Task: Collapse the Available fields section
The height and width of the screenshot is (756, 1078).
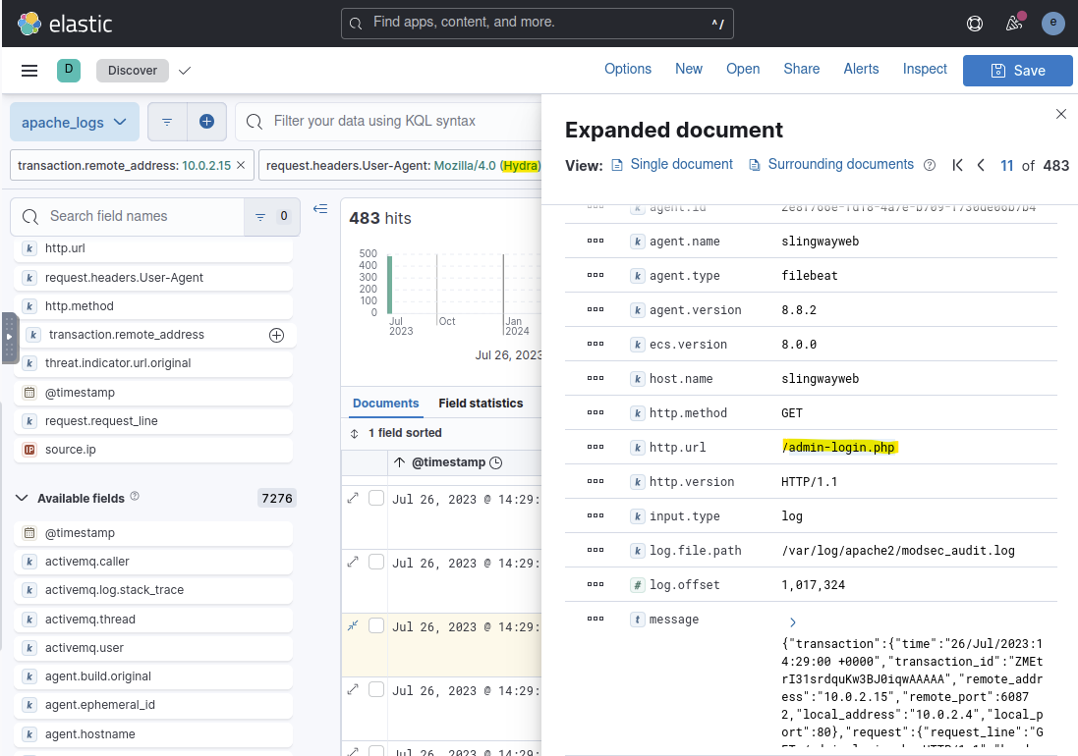Action: click(22, 499)
